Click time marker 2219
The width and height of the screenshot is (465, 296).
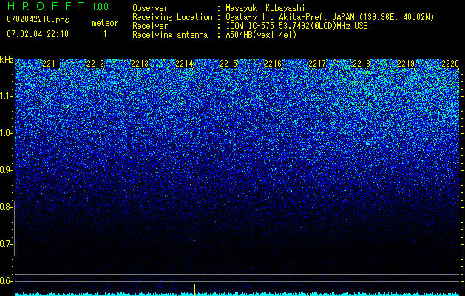[x=406, y=64]
